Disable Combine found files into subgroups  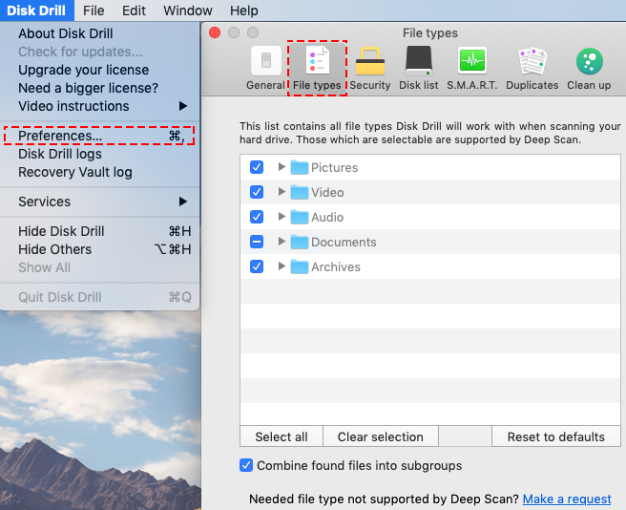pyautogui.click(x=246, y=465)
